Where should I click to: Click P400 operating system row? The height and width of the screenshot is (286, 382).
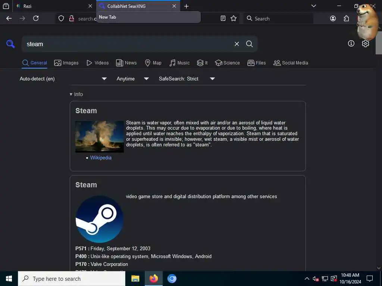pos(144,256)
